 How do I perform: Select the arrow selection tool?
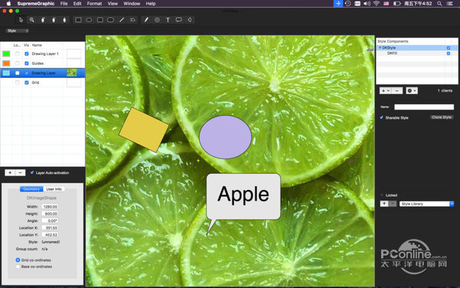[x=21, y=20]
